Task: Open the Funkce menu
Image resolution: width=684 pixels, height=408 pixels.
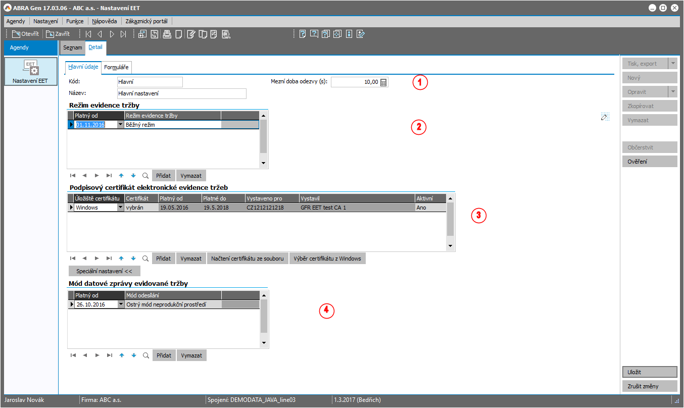Action: (75, 21)
